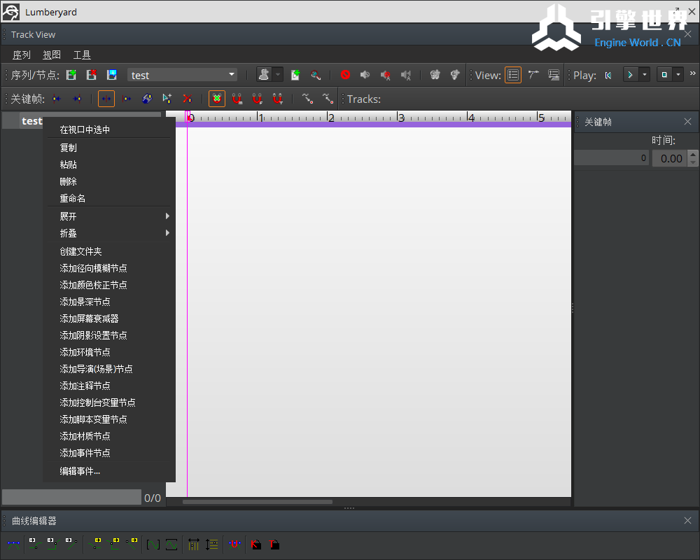The width and height of the screenshot is (700, 560).
Task: Expand the toolbar overflow chevron
Action: coord(692,73)
